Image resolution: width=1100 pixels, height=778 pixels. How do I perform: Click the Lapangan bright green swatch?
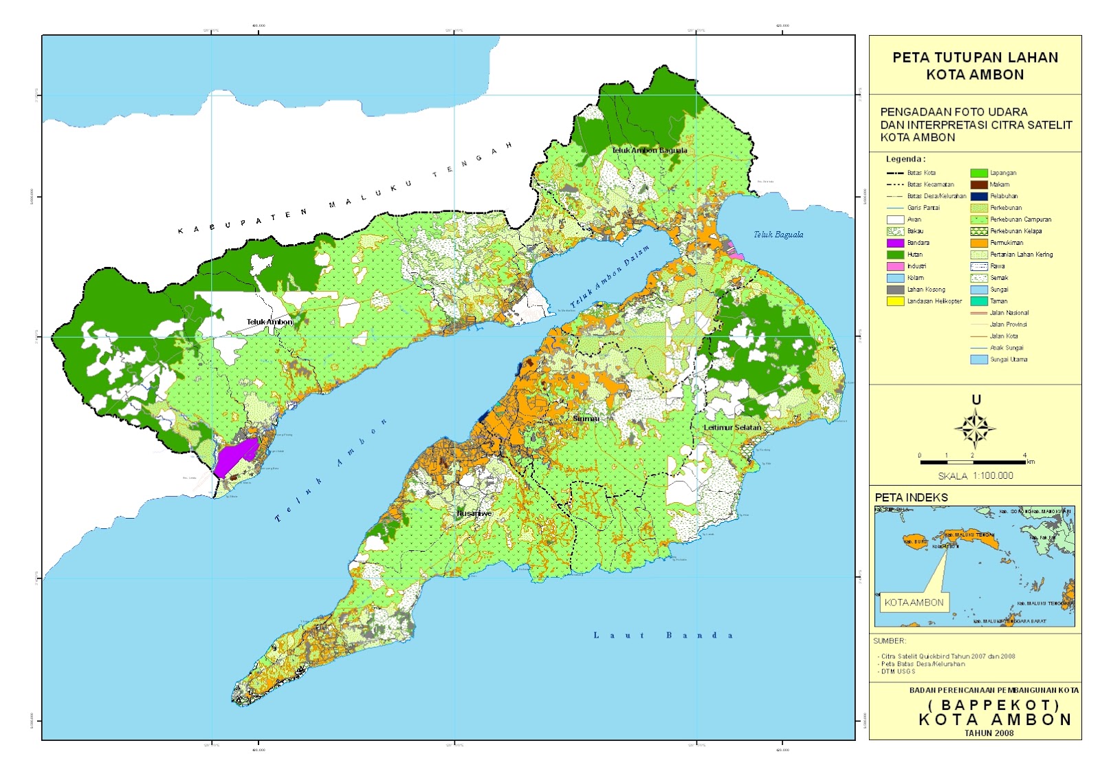pyautogui.click(x=979, y=173)
